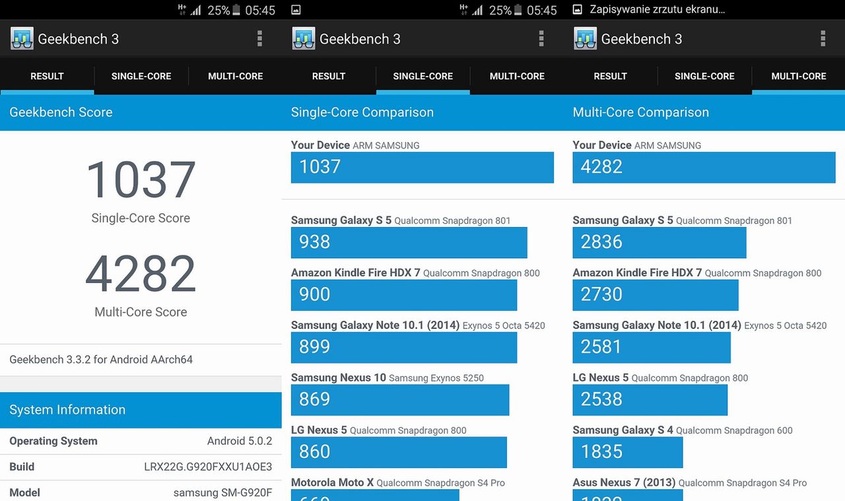Select RESULT tab on Multi-Core Comparison screen

pyautogui.click(x=610, y=76)
